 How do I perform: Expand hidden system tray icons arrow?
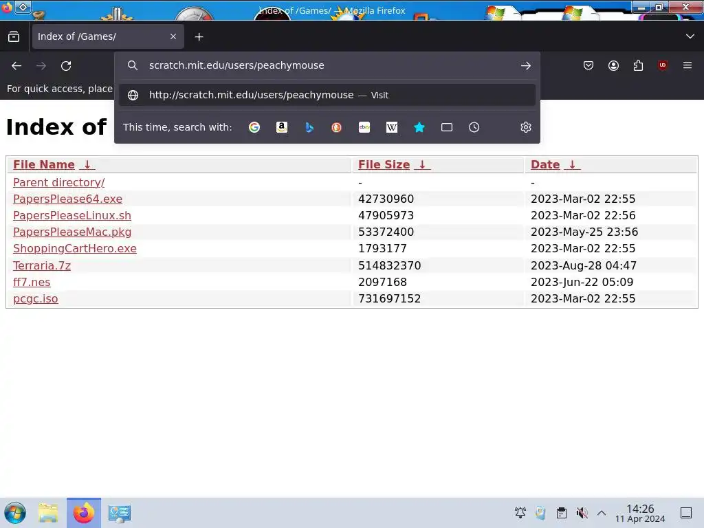click(602, 513)
